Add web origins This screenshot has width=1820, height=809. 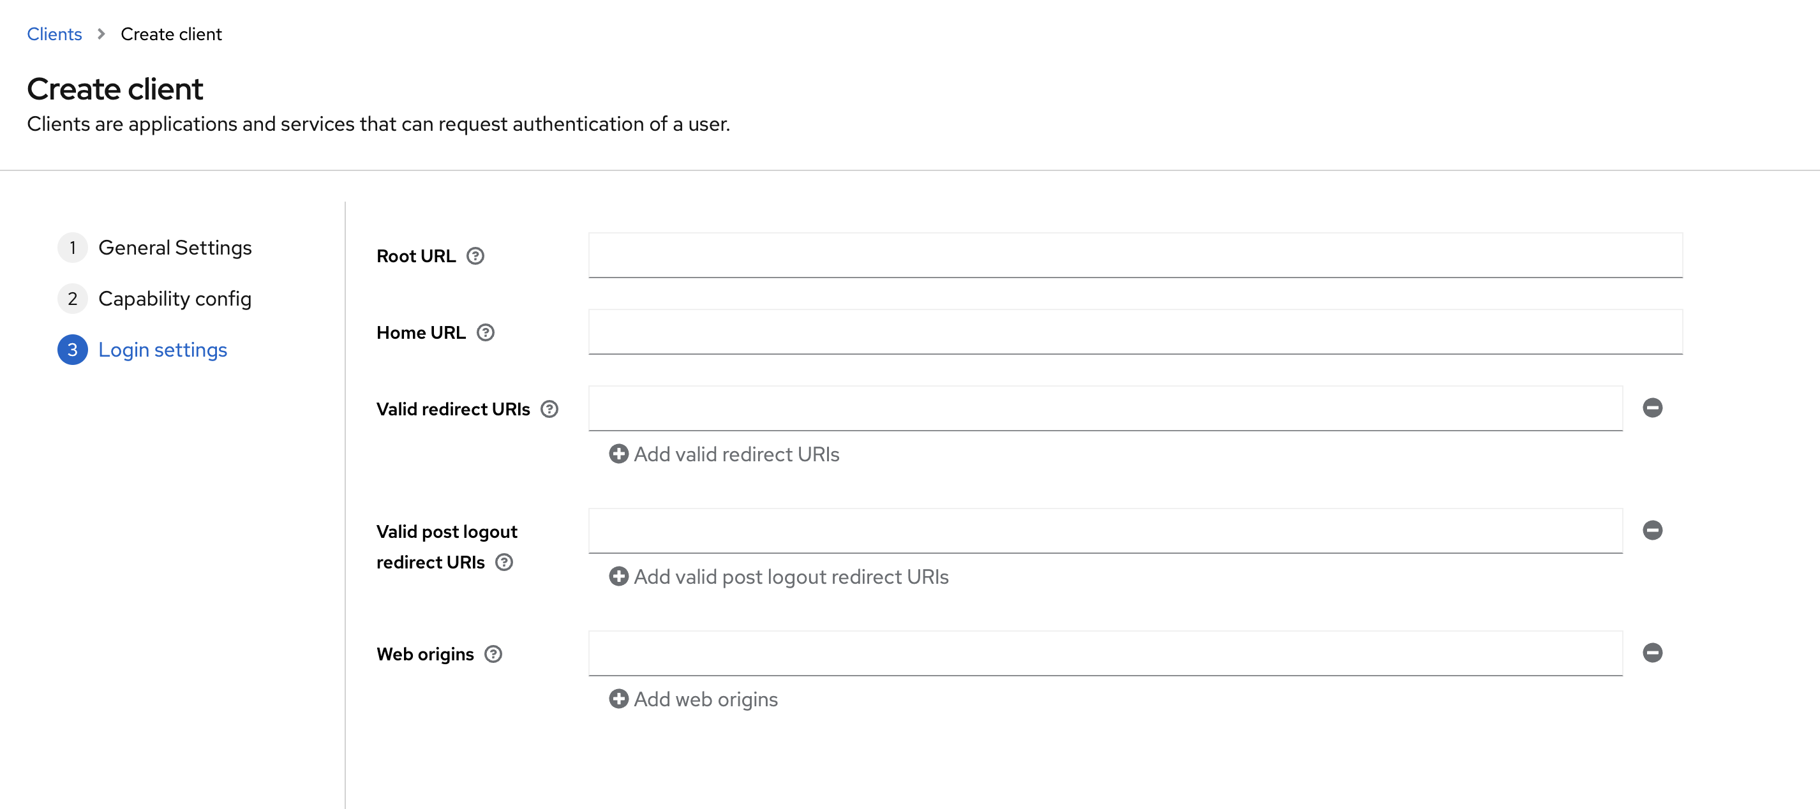point(693,699)
